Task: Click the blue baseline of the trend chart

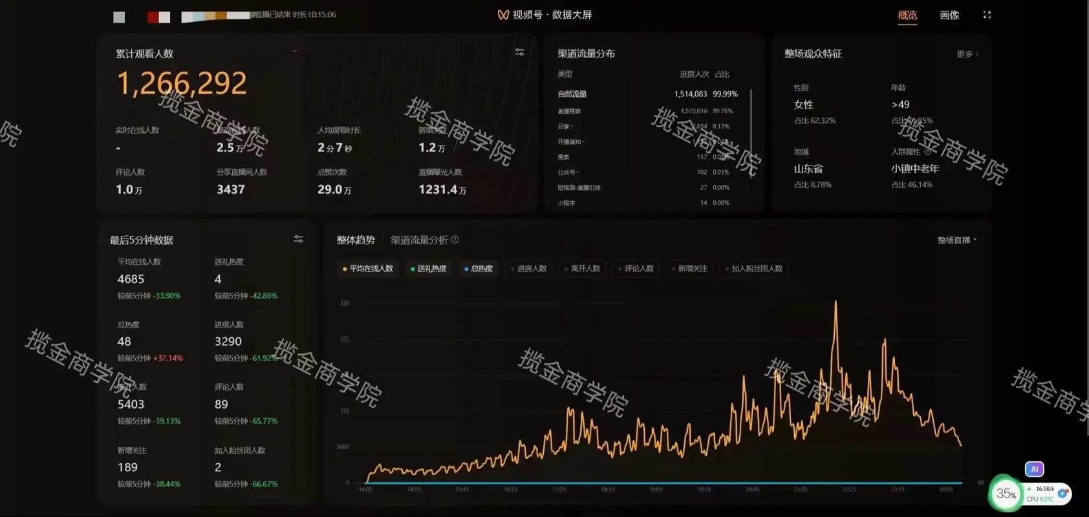Action: point(663,483)
